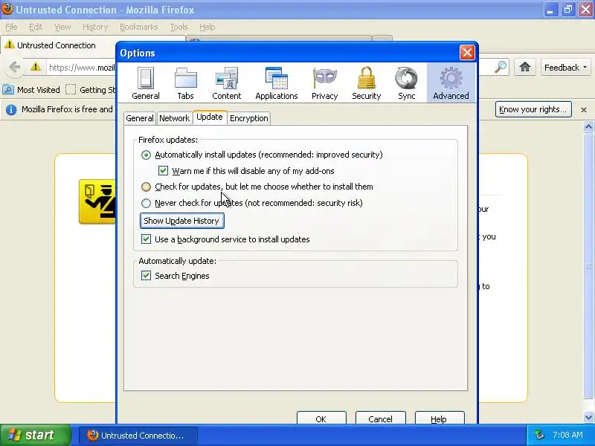The width and height of the screenshot is (595, 446).
Task: Open the Help menu in menu bar
Action: [x=208, y=27]
